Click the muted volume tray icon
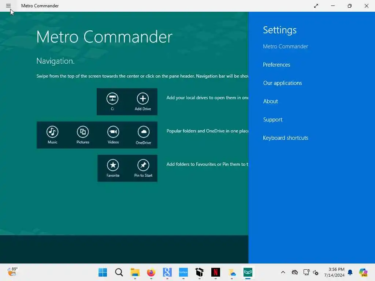This screenshot has height=281, width=375. (x=316, y=272)
